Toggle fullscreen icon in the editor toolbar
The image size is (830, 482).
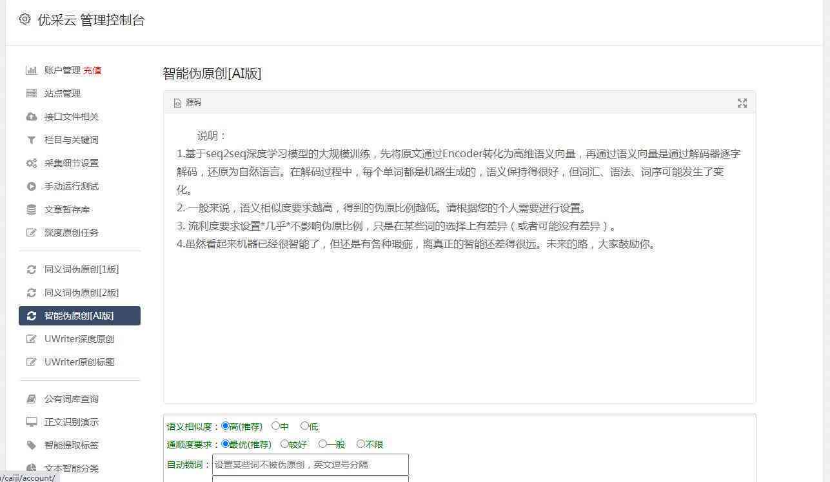pos(742,103)
